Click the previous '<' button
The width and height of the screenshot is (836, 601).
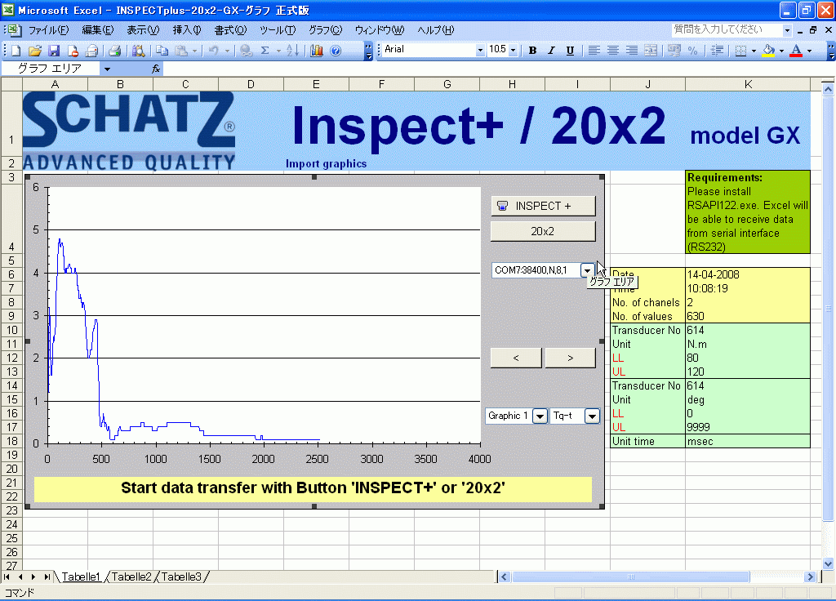pos(516,358)
